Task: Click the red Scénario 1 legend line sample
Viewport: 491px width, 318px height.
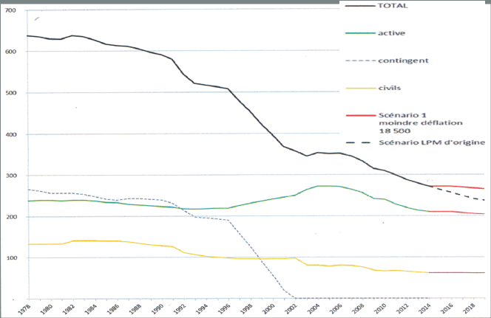Action: tap(360, 116)
